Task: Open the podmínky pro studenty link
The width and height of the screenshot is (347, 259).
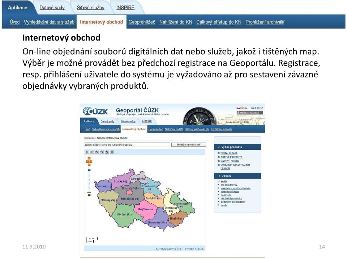Action: pos(233,202)
